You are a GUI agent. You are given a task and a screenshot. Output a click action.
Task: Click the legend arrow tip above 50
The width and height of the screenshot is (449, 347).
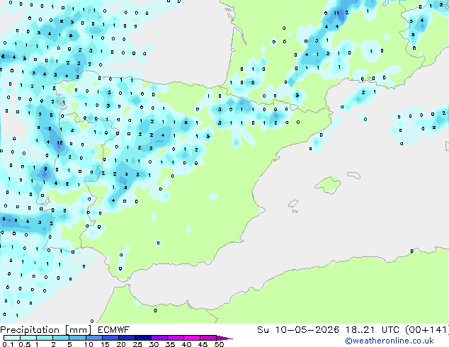[x=224, y=338]
